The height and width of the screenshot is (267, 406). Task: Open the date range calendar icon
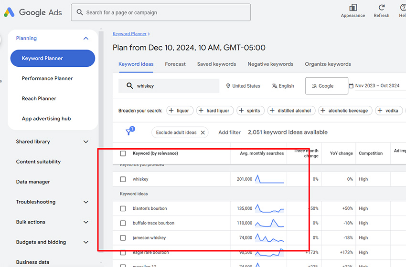point(352,86)
